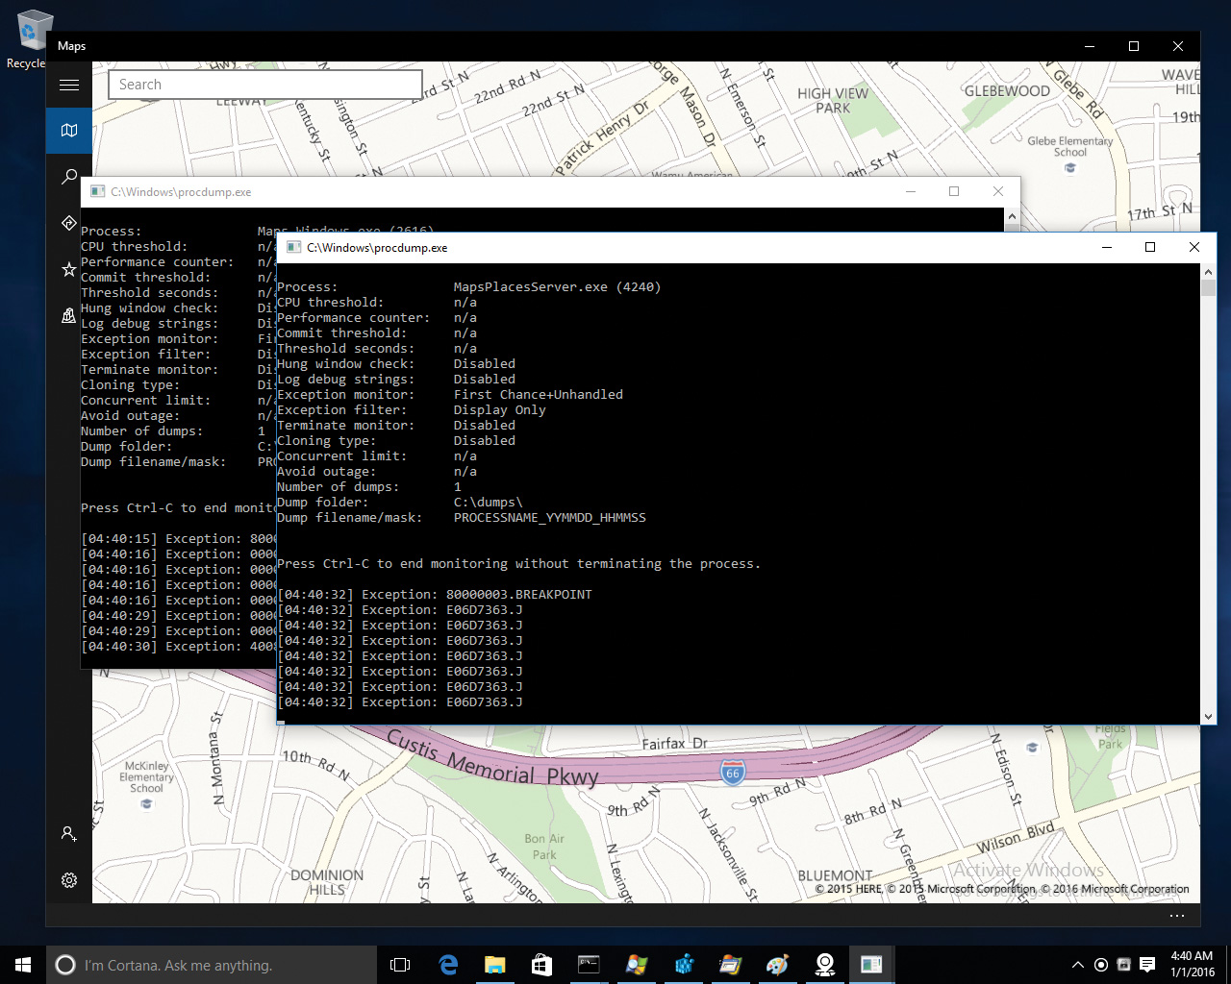Open the Action Center notifications icon
The image size is (1231, 984).
tap(1147, 965)
